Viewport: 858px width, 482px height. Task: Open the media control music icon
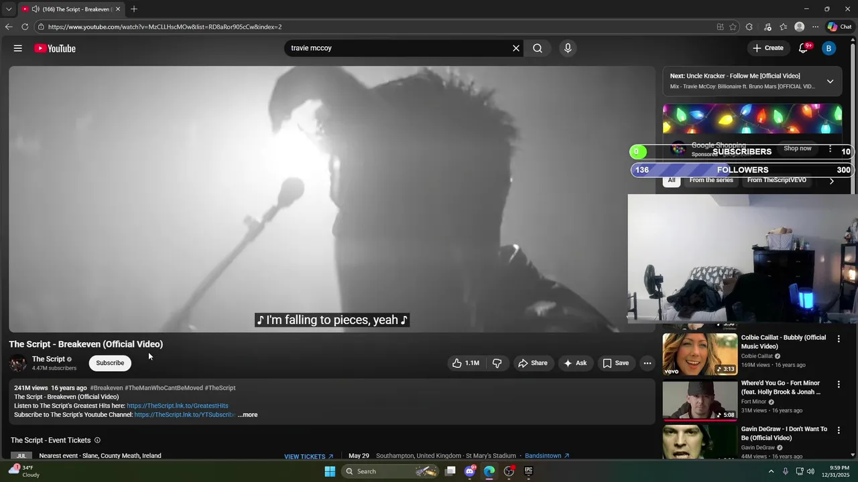point(768,27)
